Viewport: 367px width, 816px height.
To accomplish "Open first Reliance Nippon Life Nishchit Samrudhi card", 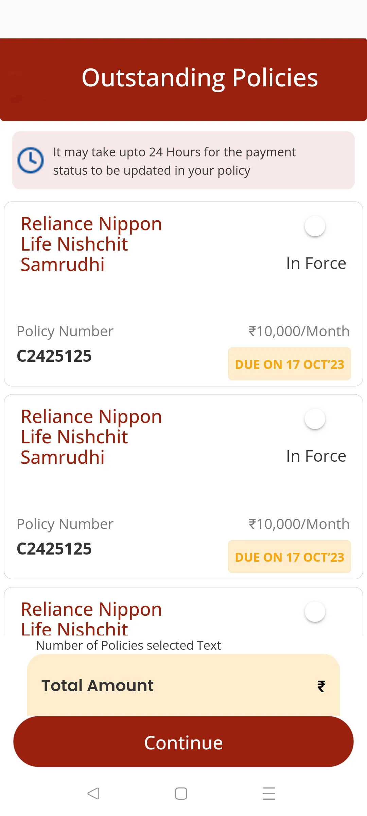I will click(183, 294).
